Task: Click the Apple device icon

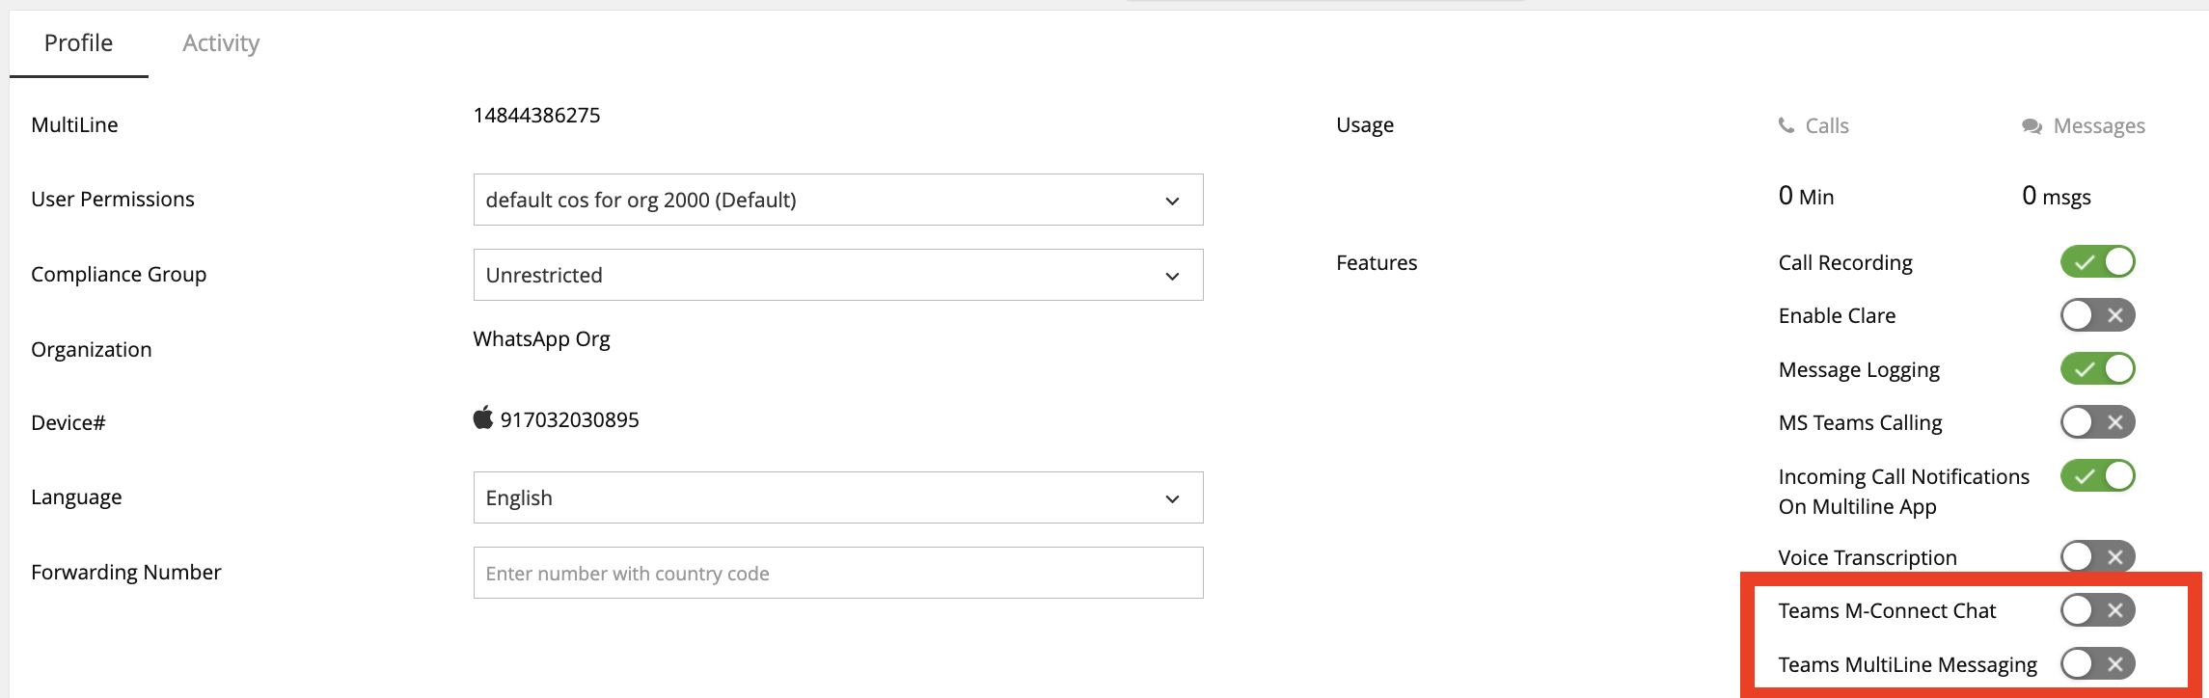Action: 483,418
